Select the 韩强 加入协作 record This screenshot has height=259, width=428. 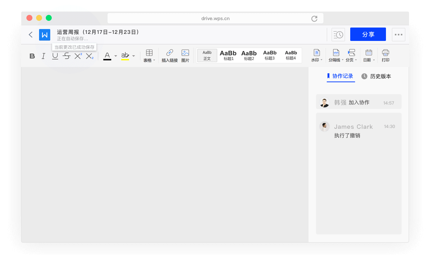coord(359,102)
